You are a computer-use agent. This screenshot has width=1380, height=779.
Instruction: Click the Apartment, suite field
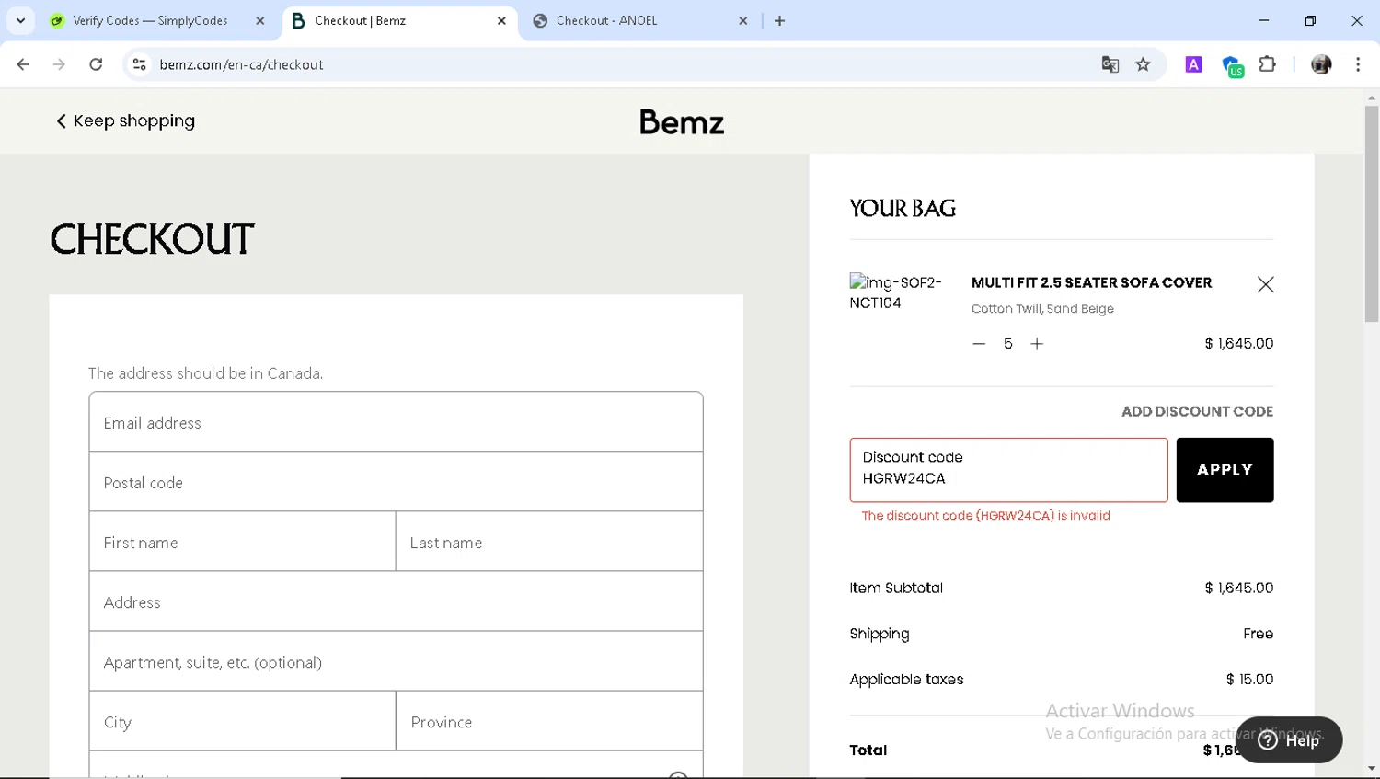(396, 661)
